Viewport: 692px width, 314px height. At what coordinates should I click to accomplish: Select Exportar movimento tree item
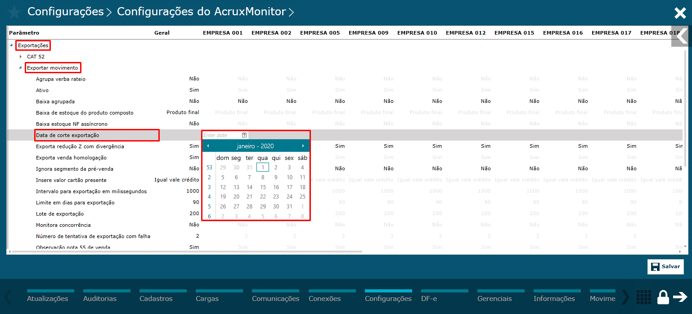[53, 68]
